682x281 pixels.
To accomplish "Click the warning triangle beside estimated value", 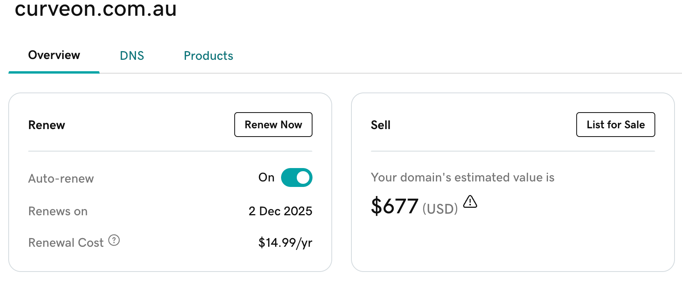I will coord(470,202).
